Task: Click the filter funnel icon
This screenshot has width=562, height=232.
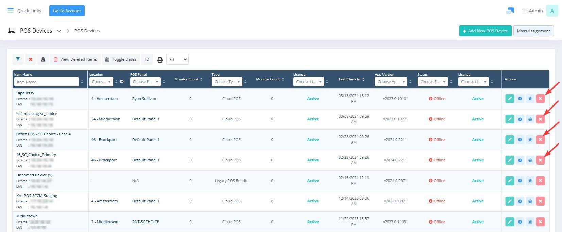Action: tap(18, 59)
